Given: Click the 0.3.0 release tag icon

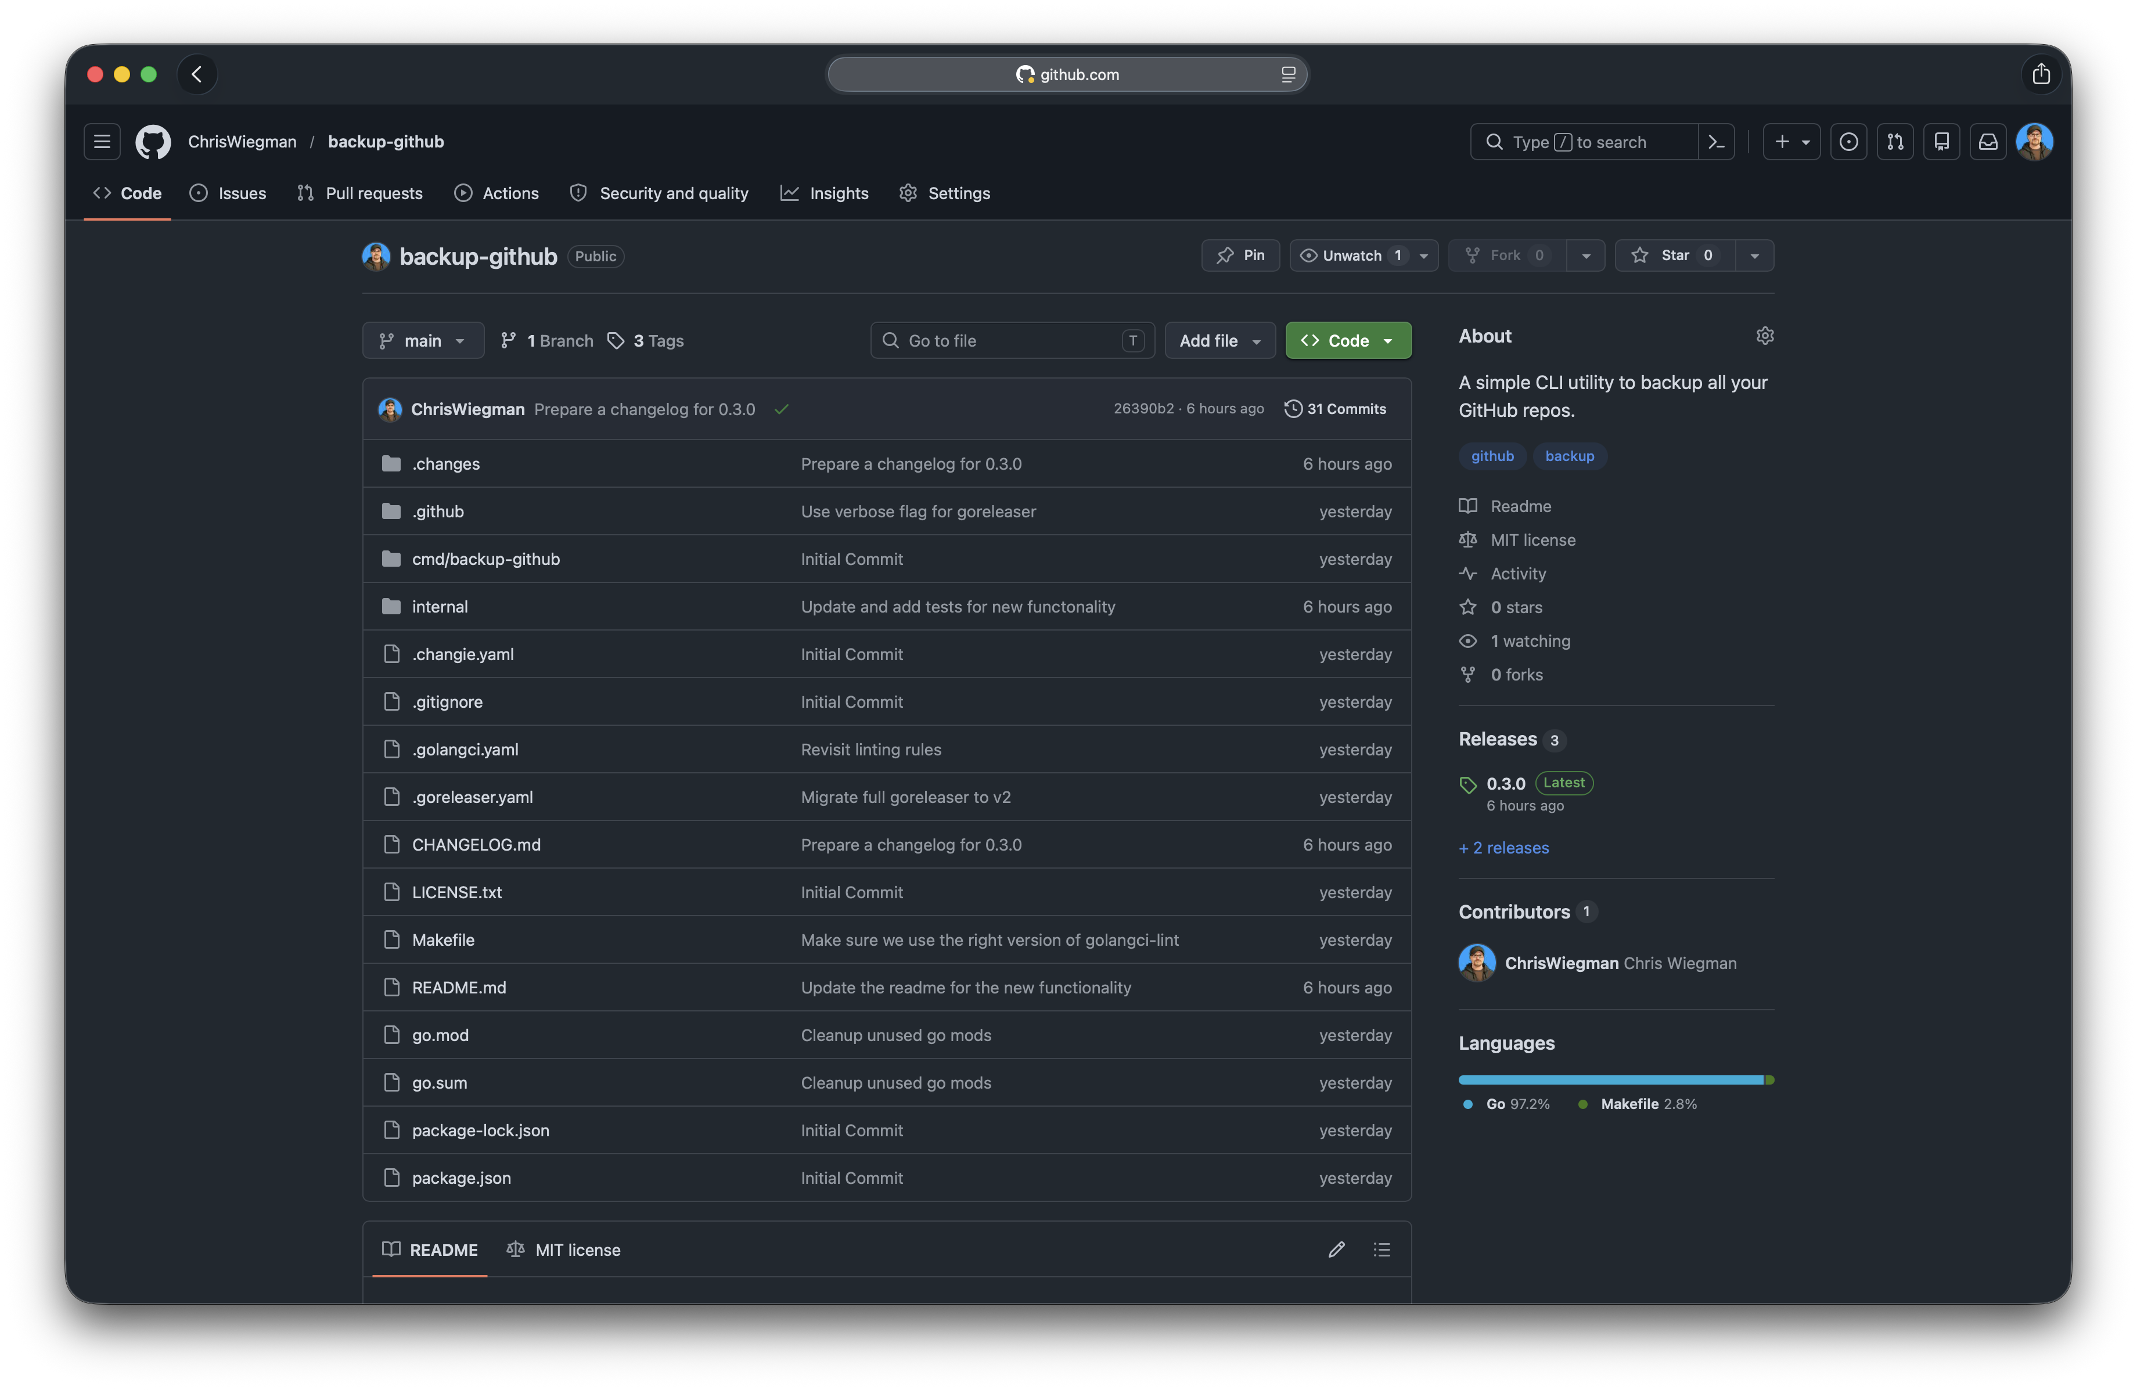Looking at the screenshot, I should click(1467, 785).
